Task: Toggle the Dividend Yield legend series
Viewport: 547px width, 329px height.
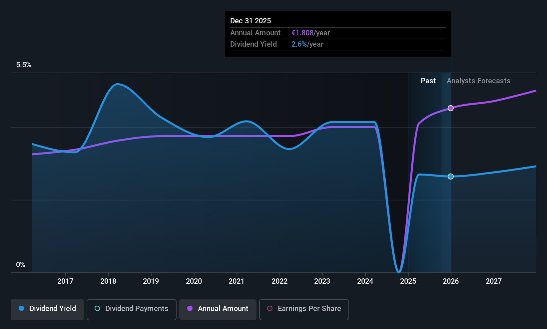Action: pos(47,309)
